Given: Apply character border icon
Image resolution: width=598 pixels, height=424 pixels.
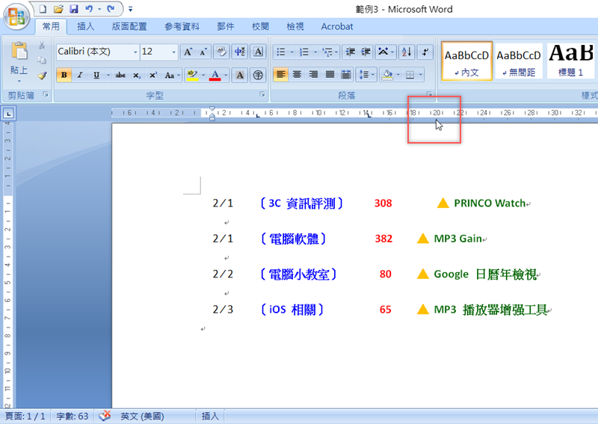Looking at the screenshot, I should point(258,52).
